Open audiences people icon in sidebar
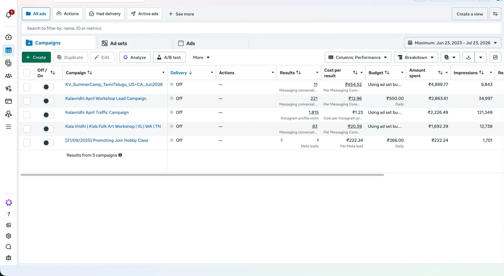 coord(9,76)
